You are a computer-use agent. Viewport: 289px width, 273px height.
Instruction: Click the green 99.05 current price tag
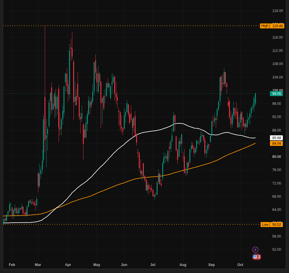(x=276, y=94)
